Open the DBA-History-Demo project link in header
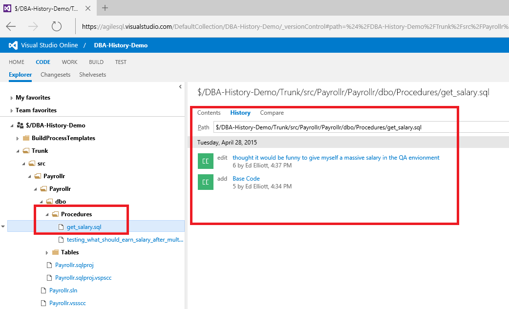 (x=121, y=45)
